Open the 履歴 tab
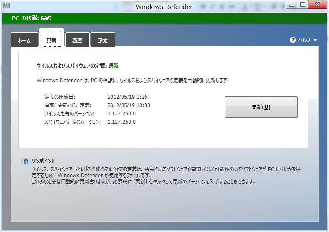The height and width of the screenshot is (232, 329). 77,40
